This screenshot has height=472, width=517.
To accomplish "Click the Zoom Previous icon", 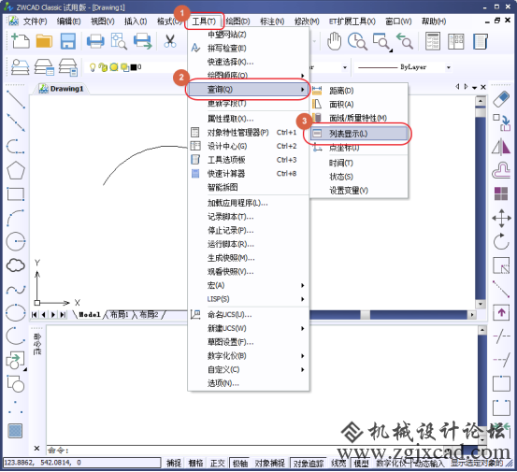I will tap(405, 41).
